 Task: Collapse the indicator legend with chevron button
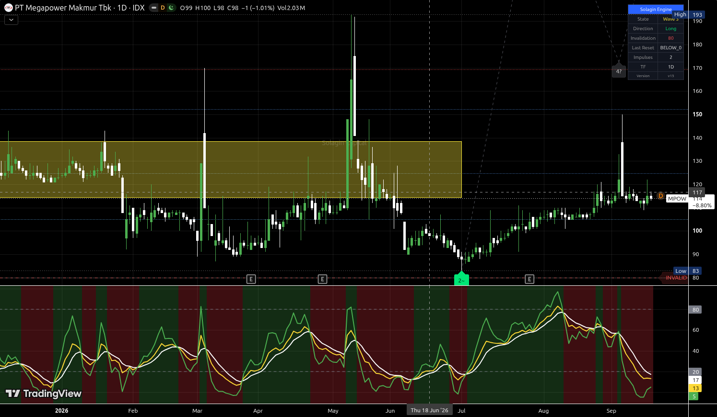(11, 20)
